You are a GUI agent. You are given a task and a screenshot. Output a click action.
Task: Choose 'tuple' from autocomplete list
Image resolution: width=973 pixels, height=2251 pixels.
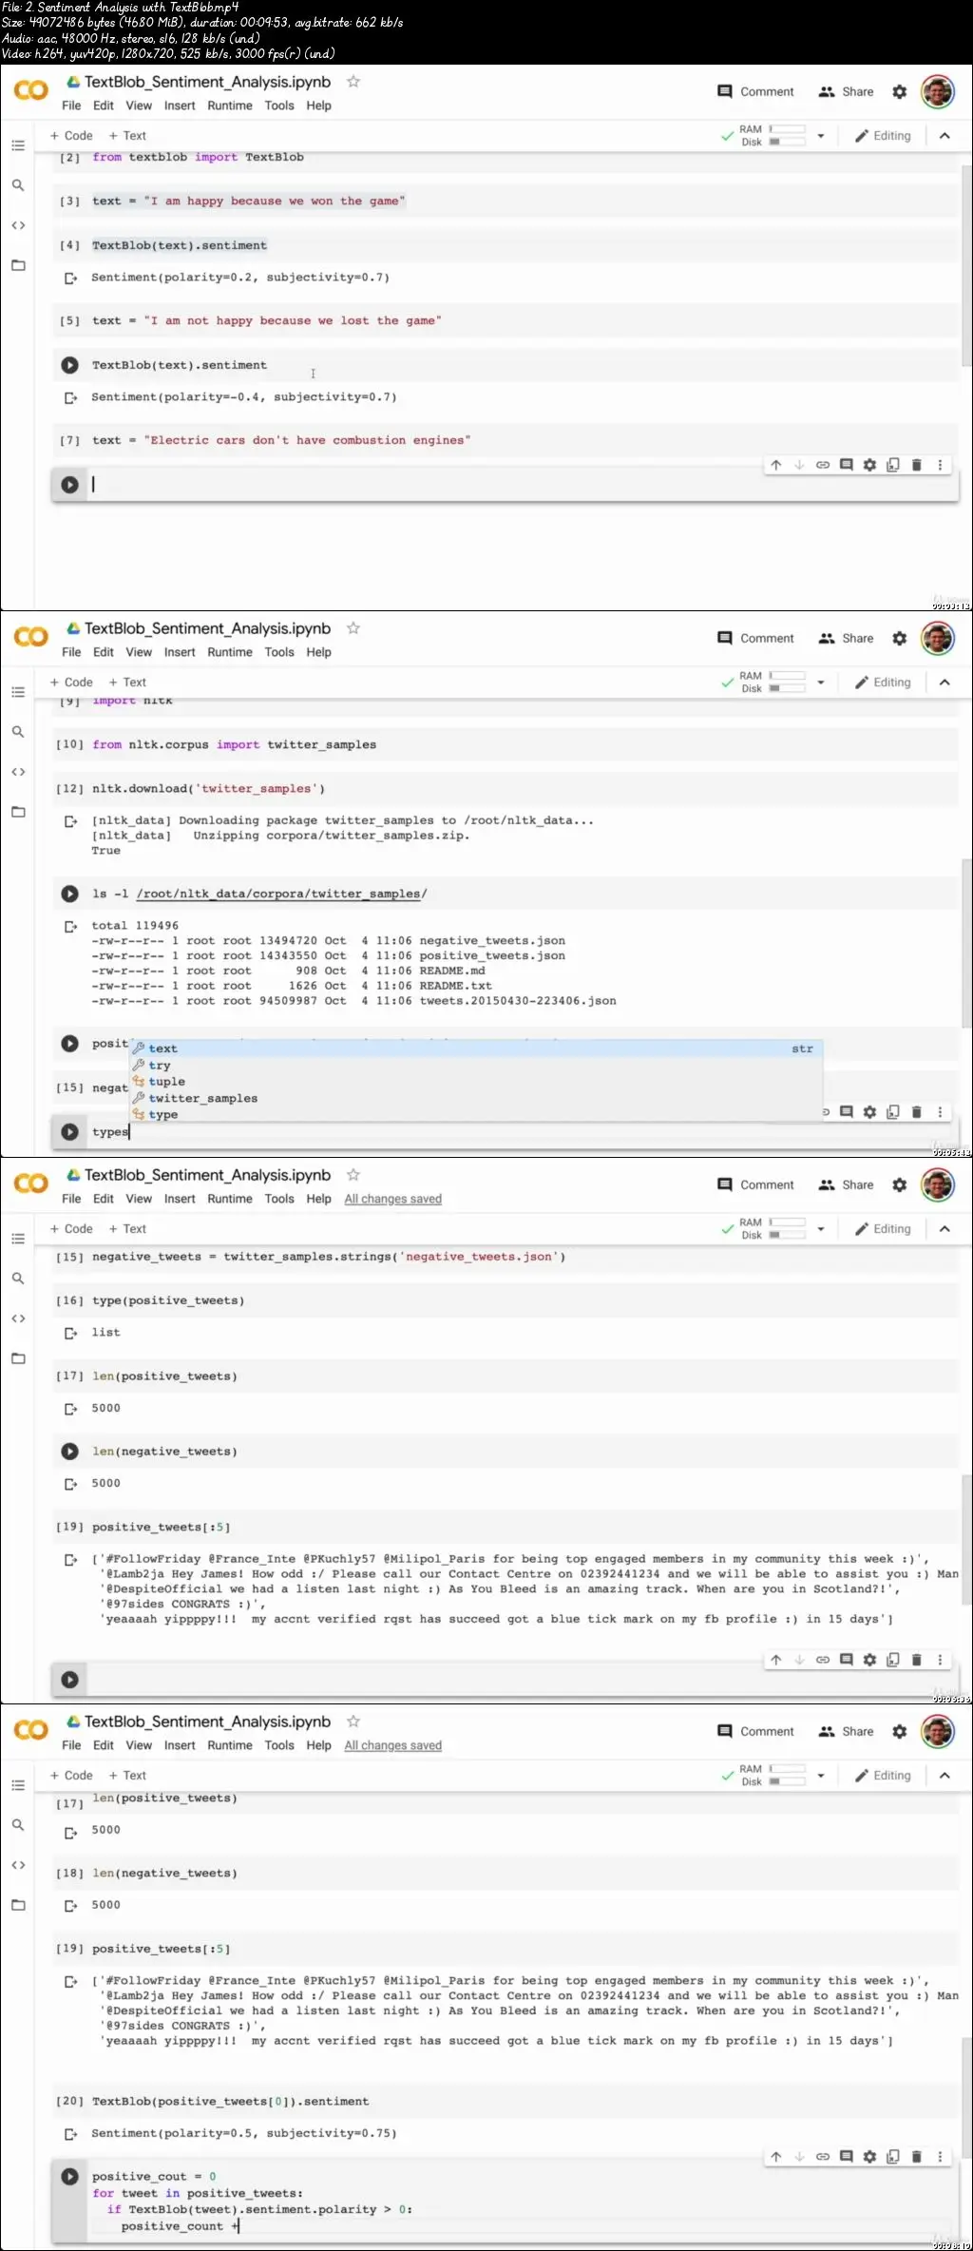point(166,1082)
